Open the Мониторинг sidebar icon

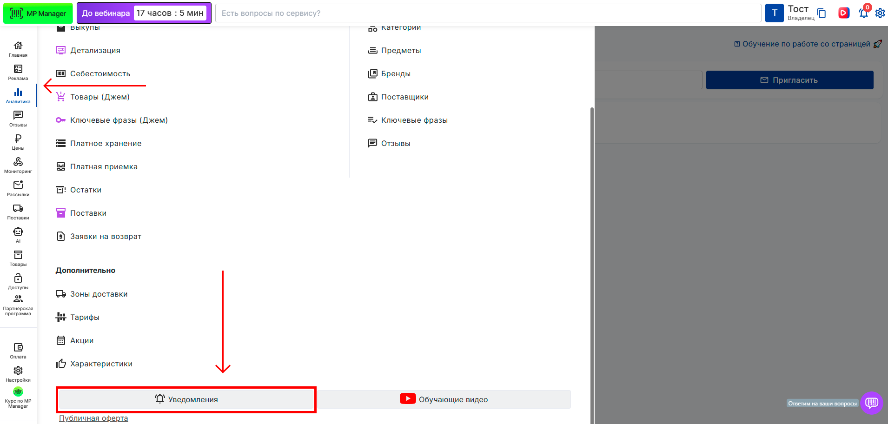click(18, 165)
